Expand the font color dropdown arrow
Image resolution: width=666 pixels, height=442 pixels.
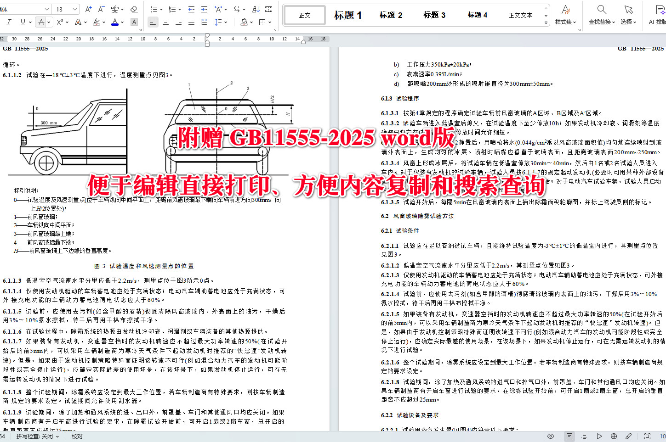[x=123, y=22]
